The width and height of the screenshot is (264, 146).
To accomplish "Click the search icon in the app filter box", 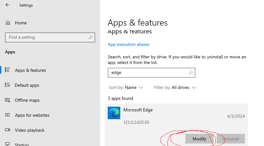I will [x=191, y=72].
